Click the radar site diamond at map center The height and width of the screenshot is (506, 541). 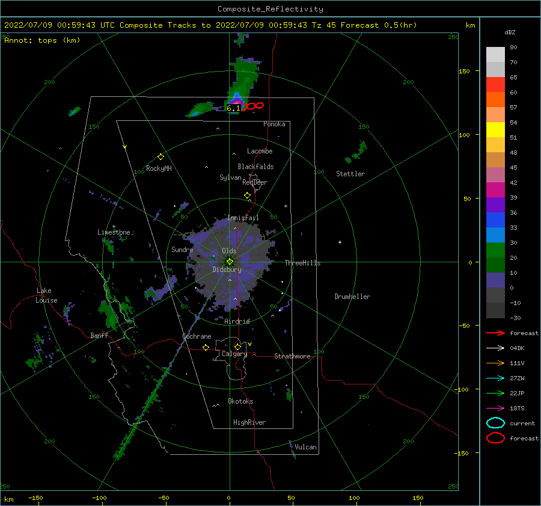point(230,262)
